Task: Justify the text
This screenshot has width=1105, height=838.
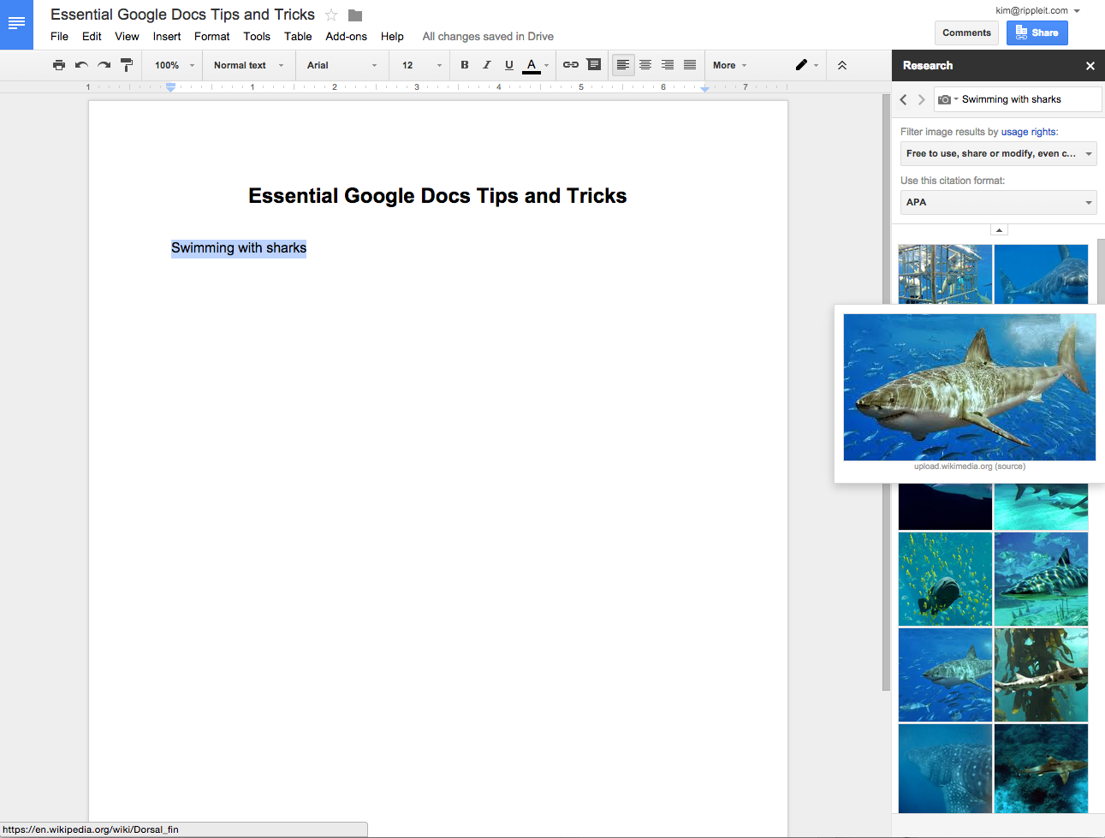Action: click(x=690, y=65)
